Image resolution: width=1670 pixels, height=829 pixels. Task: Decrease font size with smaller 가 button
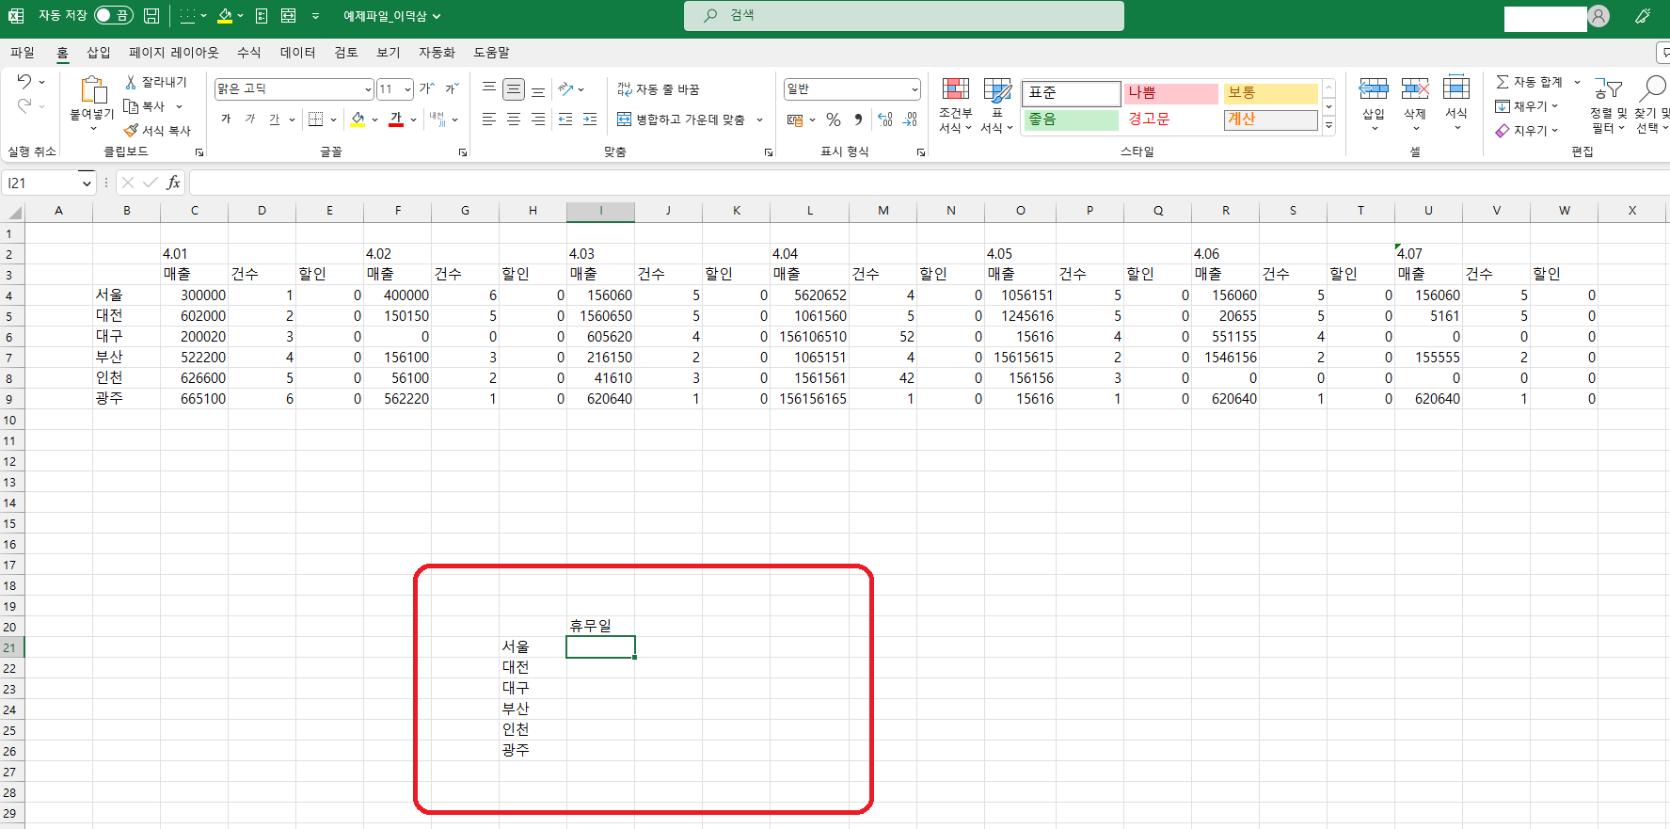point(452,88)
